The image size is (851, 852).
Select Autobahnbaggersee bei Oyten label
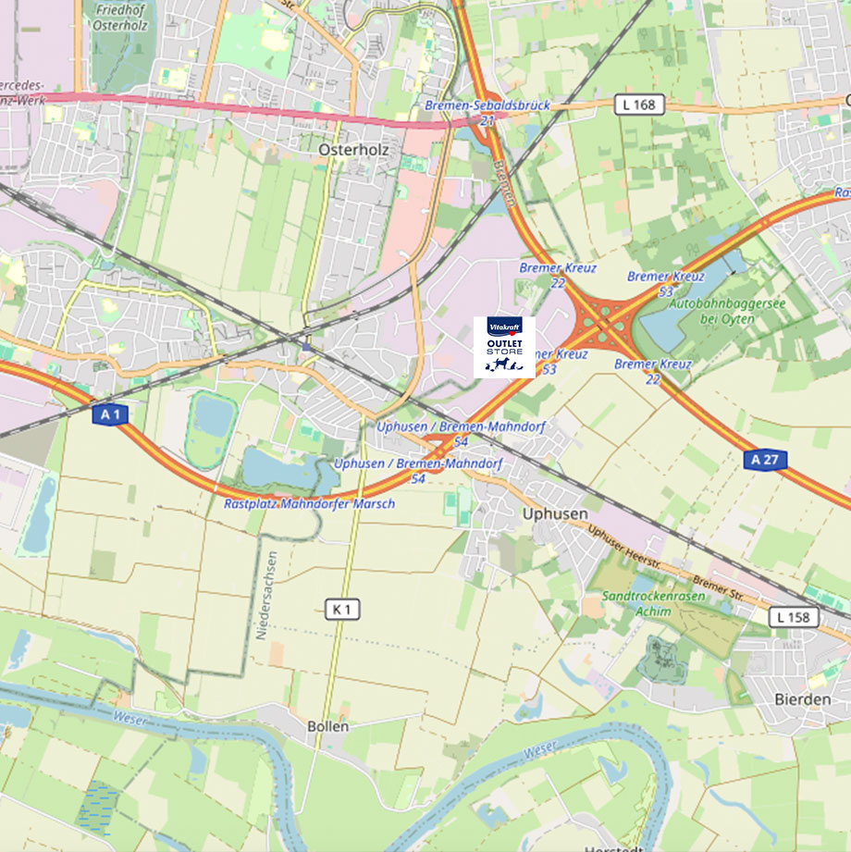(727, 311)
